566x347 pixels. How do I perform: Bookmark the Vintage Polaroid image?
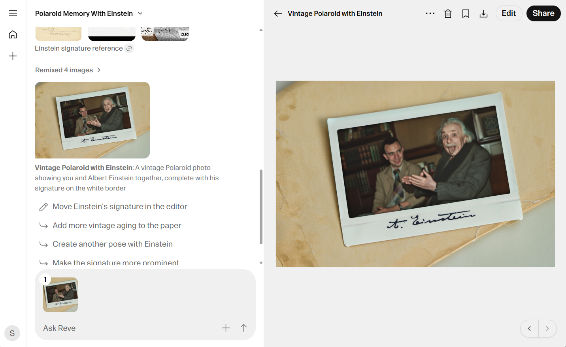click(x=466, y=14)
